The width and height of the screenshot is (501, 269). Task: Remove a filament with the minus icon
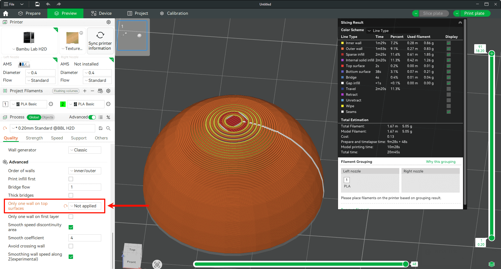point(92,91)
